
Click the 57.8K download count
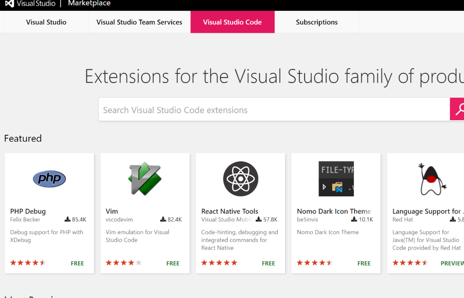click(270, 219)
